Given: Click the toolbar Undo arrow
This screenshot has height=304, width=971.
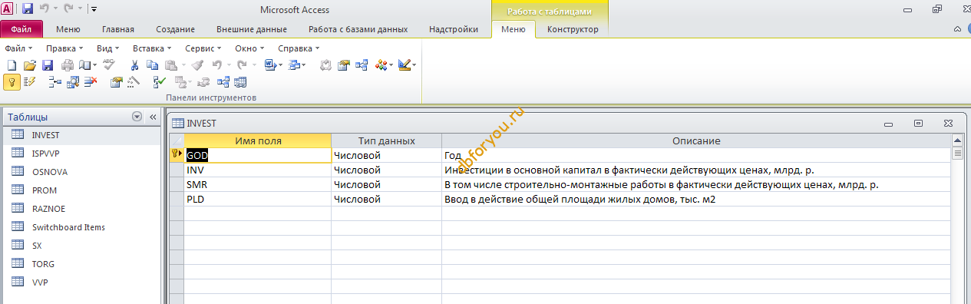Looking at the screenshot, I should coord(216,65).
